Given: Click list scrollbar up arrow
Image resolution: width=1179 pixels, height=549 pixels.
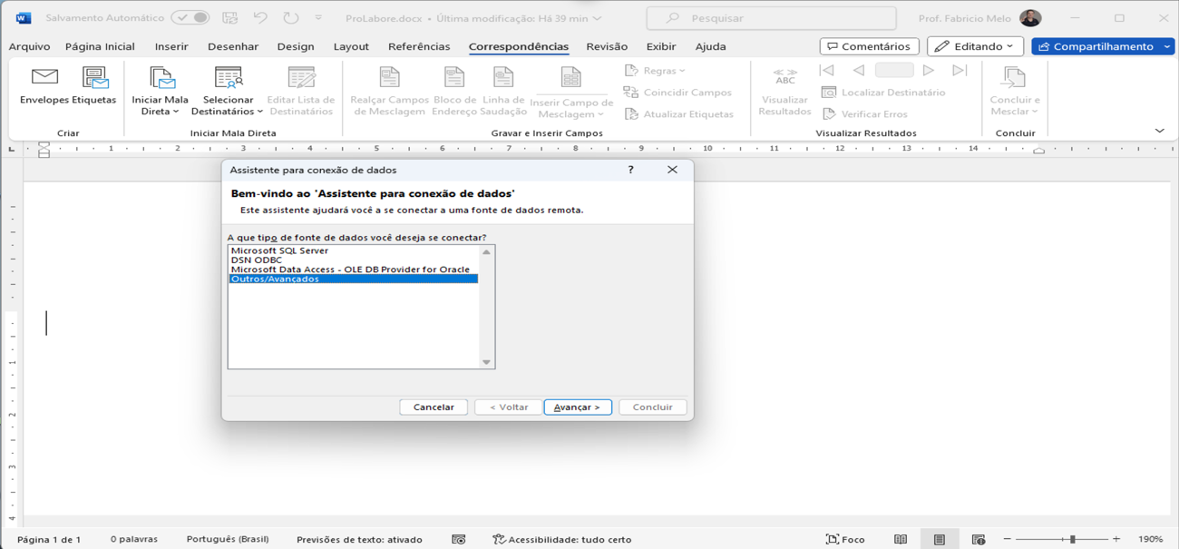Looking at the screenshot, I should 486,251.
